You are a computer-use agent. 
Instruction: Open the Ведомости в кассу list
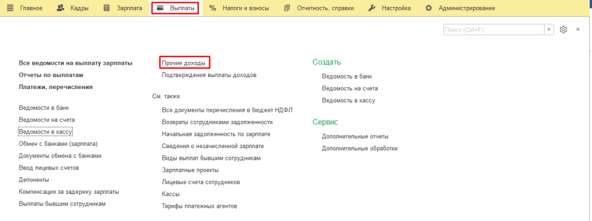click(x=45, y=131)
